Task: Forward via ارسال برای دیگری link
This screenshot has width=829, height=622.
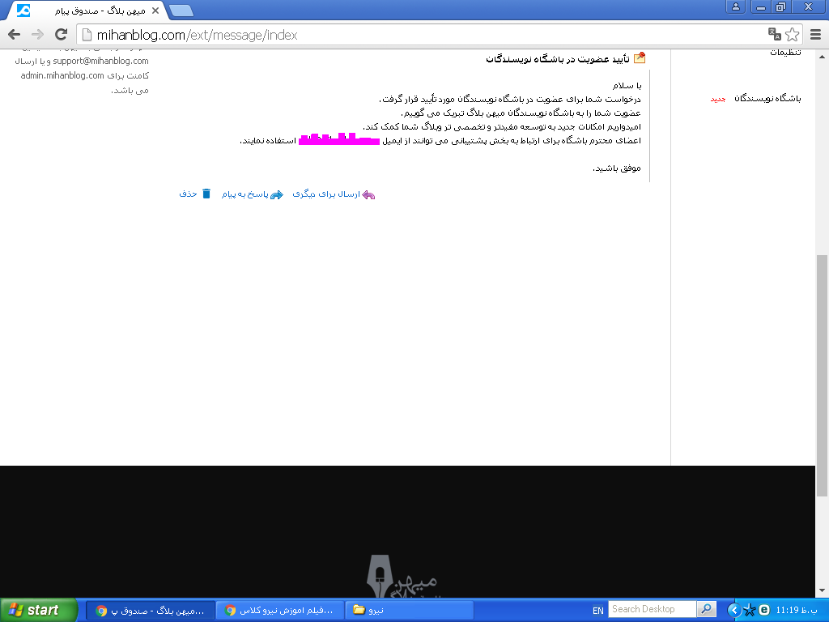Action: point(326,194)
